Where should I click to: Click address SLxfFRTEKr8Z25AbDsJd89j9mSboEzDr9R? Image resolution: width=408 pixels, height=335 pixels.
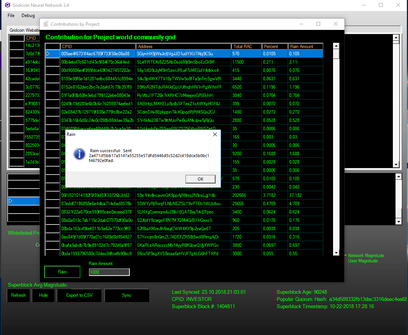click(183, 62)
